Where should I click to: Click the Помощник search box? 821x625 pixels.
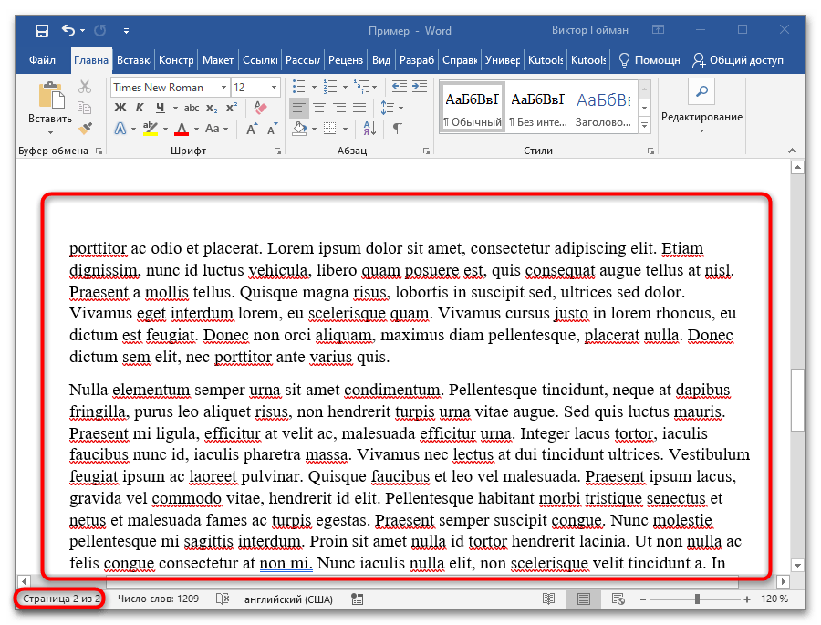coord(649,59)
